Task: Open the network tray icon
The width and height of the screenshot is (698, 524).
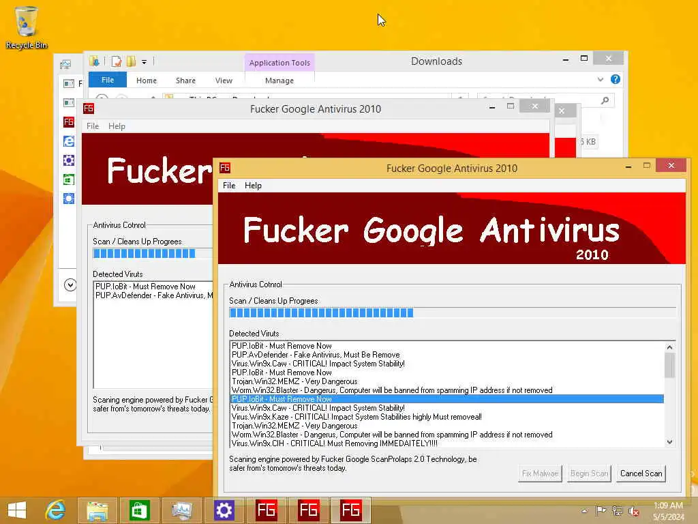Action: click(617, 510)
